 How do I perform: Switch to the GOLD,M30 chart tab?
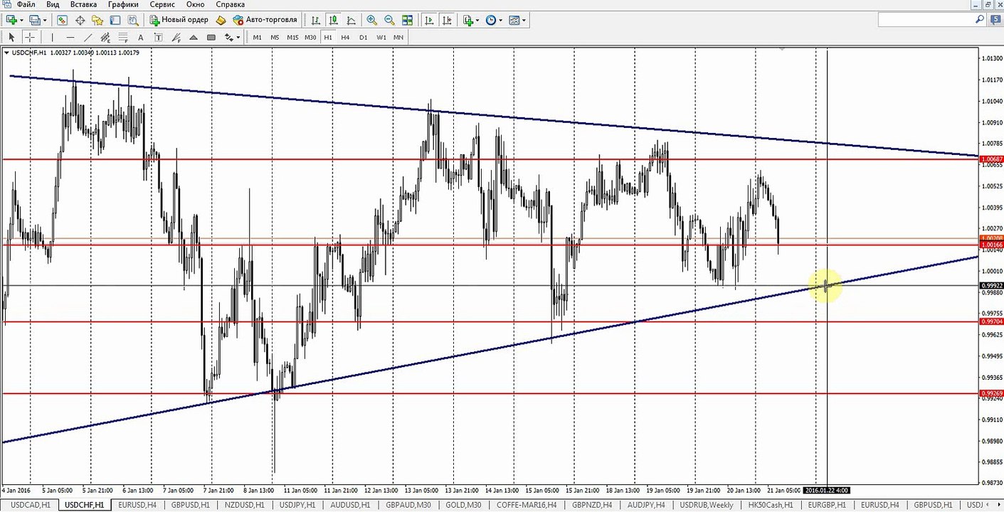[x=463, y=505]
